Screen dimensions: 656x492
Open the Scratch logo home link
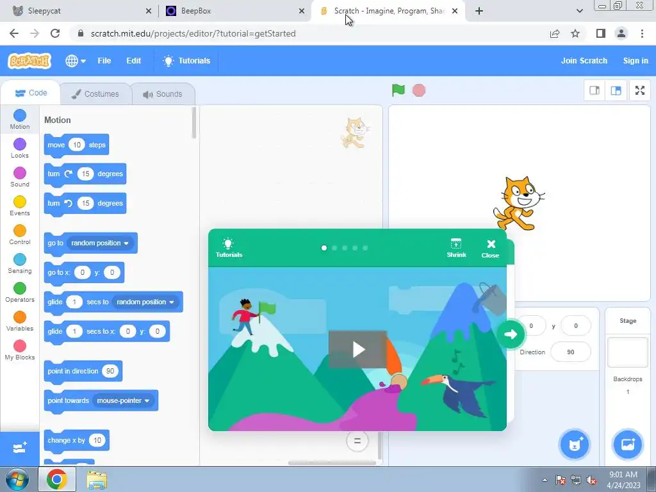[29, 61]
